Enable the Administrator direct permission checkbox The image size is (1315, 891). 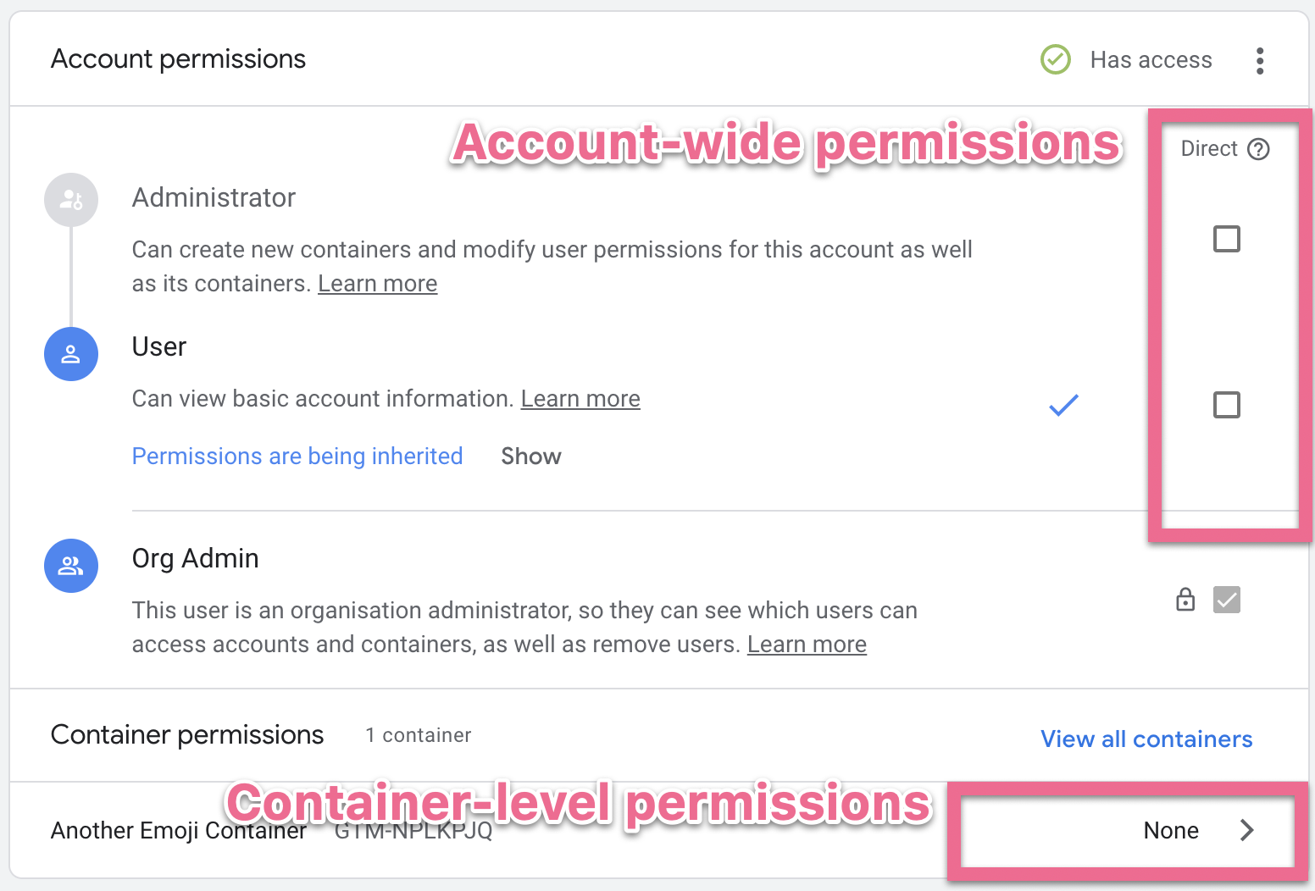tap(1226, 239)
